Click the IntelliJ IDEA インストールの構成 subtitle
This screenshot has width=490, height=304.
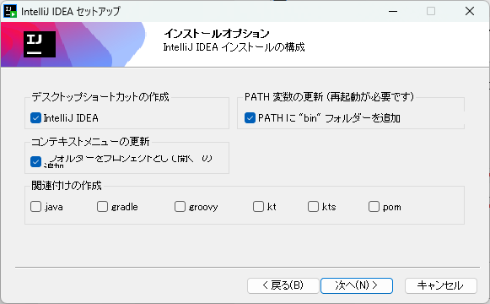[x=234, y=47]
